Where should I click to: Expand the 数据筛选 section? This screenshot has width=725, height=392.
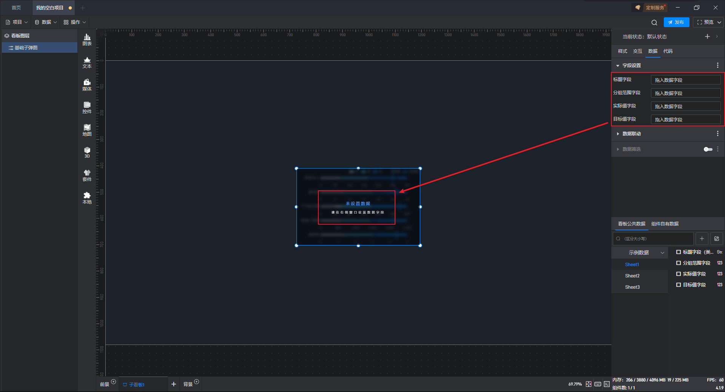tap(618, 149)
